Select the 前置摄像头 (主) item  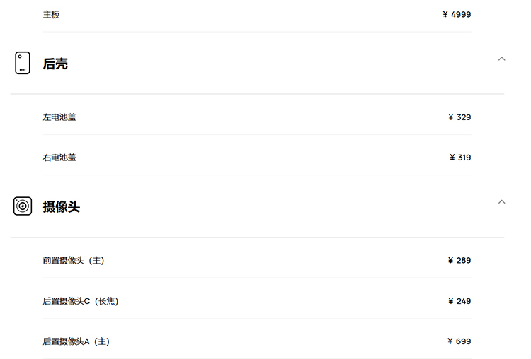click(x=74, y=260)
